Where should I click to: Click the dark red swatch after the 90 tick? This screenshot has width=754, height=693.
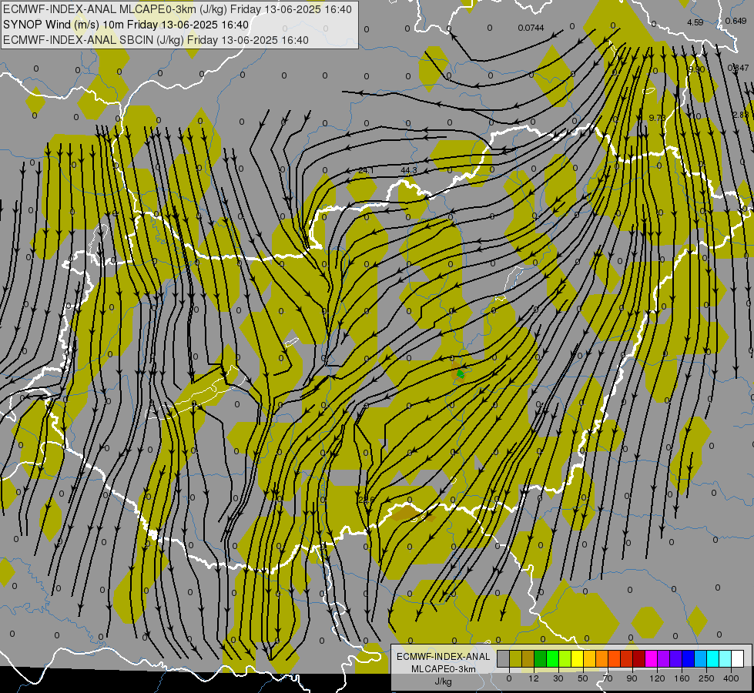pyautogui.click(x=638, y=658)
